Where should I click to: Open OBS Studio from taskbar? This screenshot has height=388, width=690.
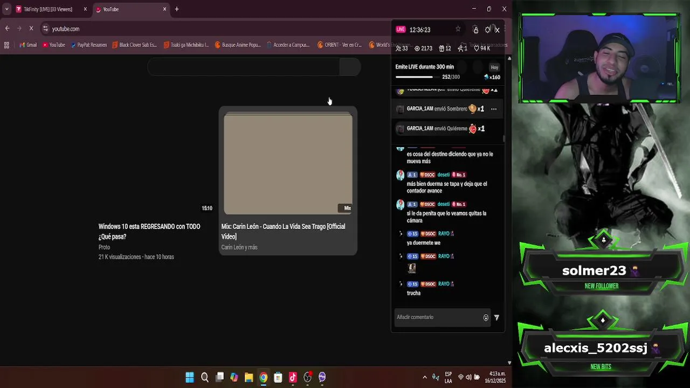point(307,377)
